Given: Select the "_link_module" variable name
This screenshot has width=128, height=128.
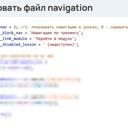Looking at the screenshot, I should coord(13,39).
